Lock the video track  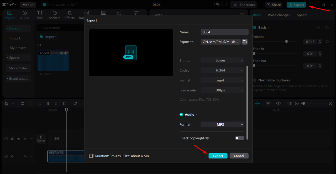click(12, 139)
